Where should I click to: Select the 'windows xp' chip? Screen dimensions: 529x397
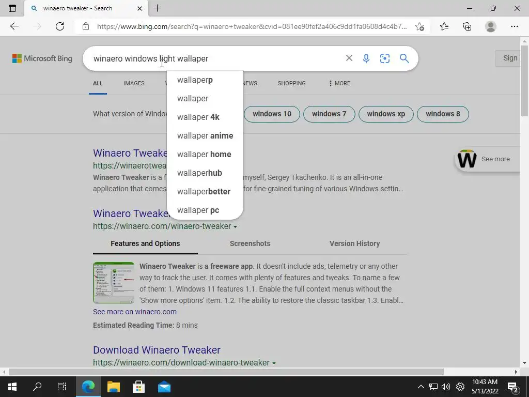pos(386,114)
